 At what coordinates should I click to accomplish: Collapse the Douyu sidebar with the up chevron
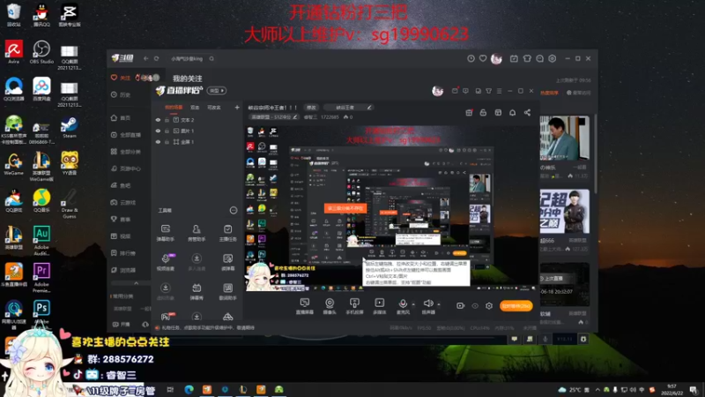point(136,283)
